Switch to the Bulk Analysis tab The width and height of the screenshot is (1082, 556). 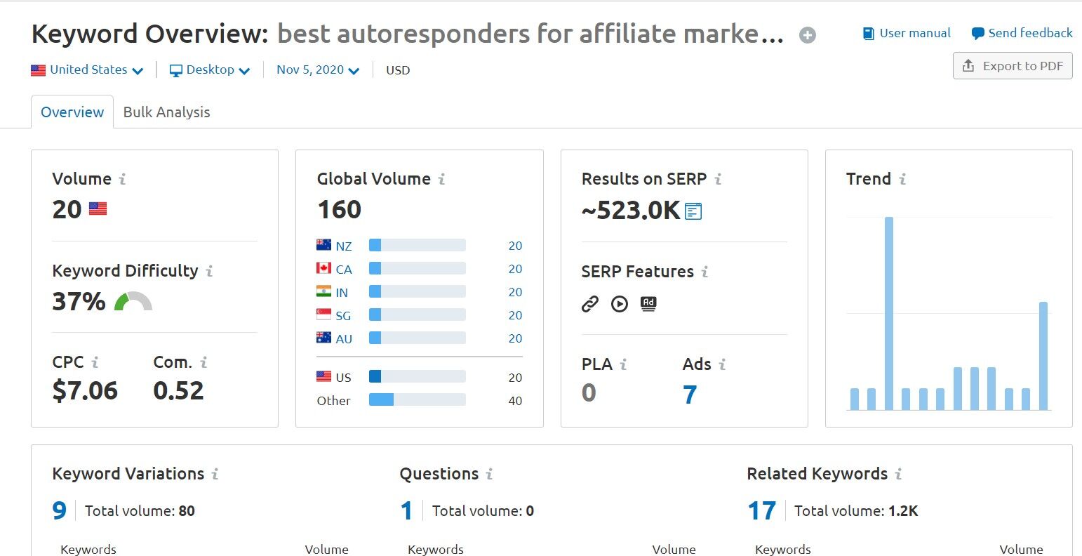coord(166,112)
